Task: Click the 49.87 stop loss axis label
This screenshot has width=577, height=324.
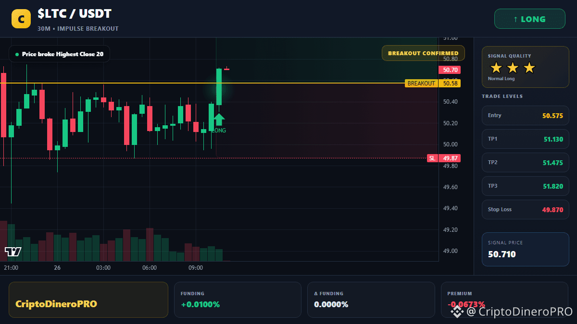Action: 450,158
